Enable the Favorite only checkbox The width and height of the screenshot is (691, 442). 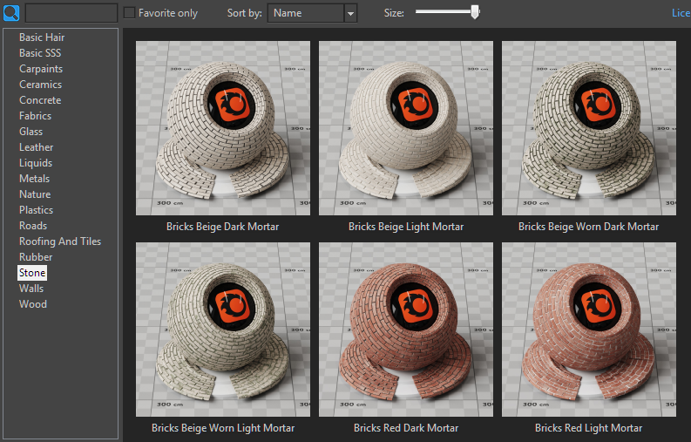(130, 13)
